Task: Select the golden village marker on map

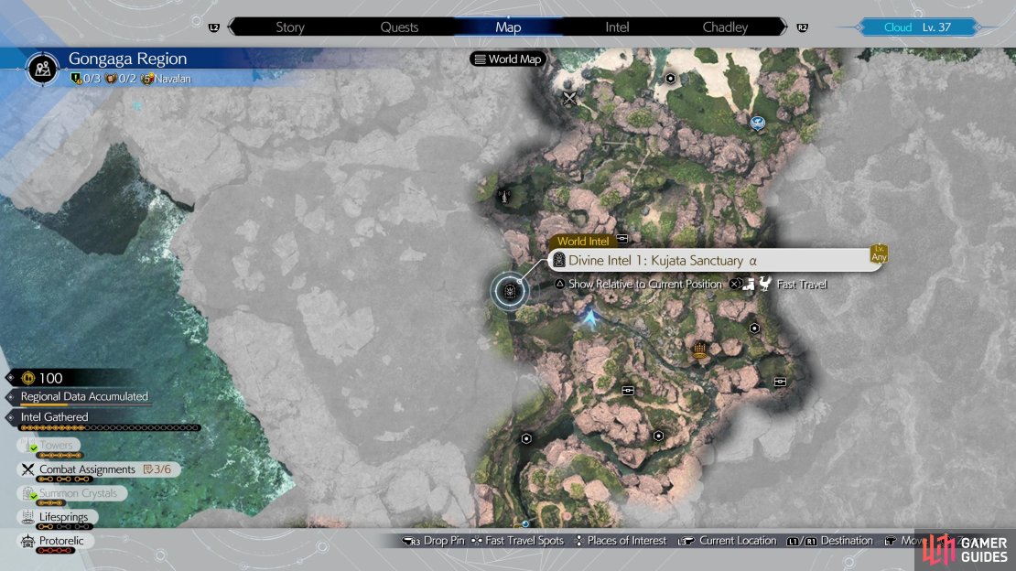Action: 699,350
